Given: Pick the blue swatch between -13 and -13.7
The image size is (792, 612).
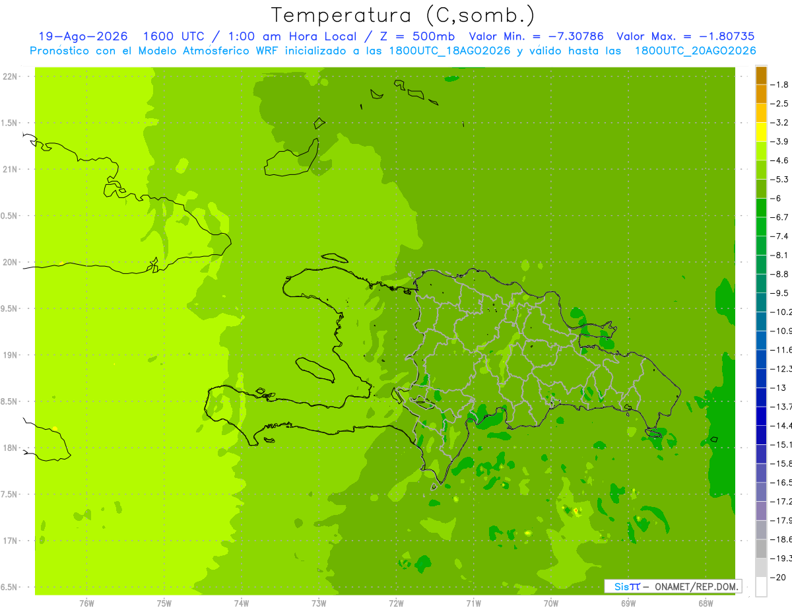Looking at the screenshot, I should pos(761,397).
